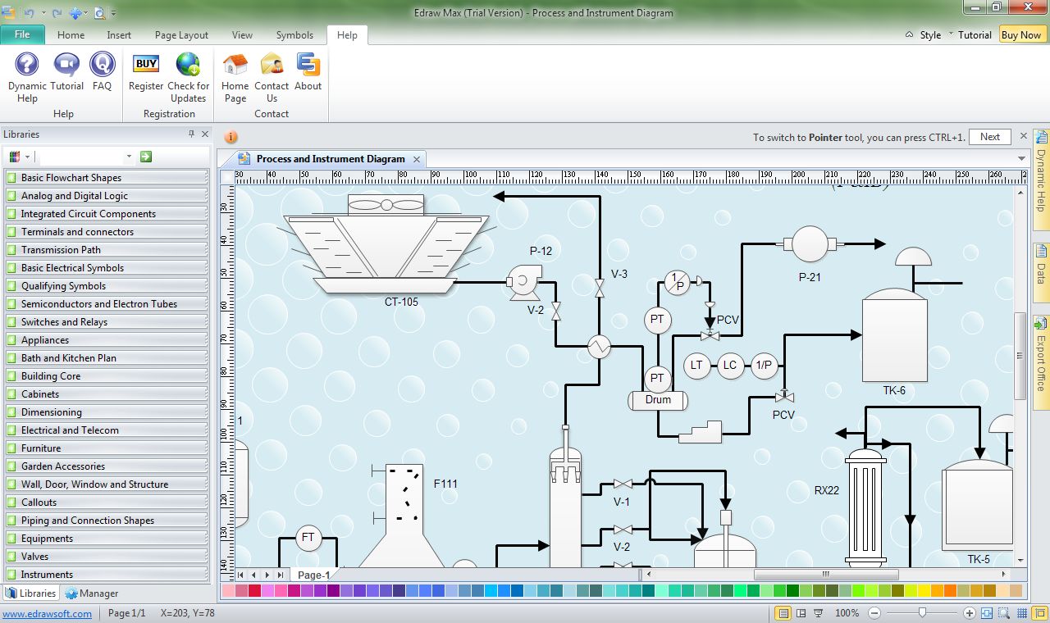Viewport: 1050px width, 623px height.
Task: Click the presentation view icon in status bar
Action: 819,613
